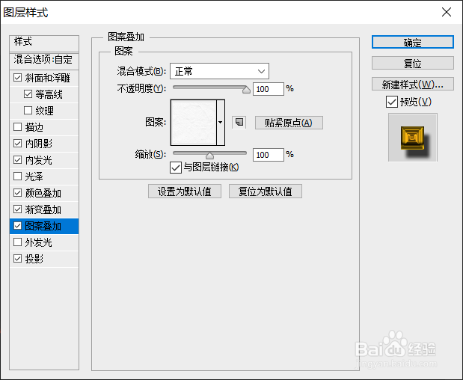Open the 内阴影 settings page

(x=39, y=144)
